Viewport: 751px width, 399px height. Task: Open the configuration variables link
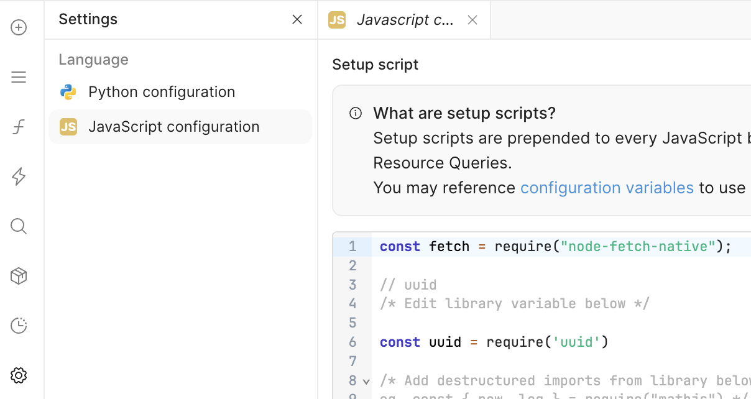pos(607,188)
